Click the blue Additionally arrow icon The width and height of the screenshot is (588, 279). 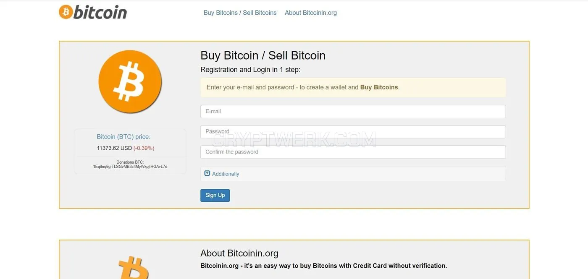[207, 173]
